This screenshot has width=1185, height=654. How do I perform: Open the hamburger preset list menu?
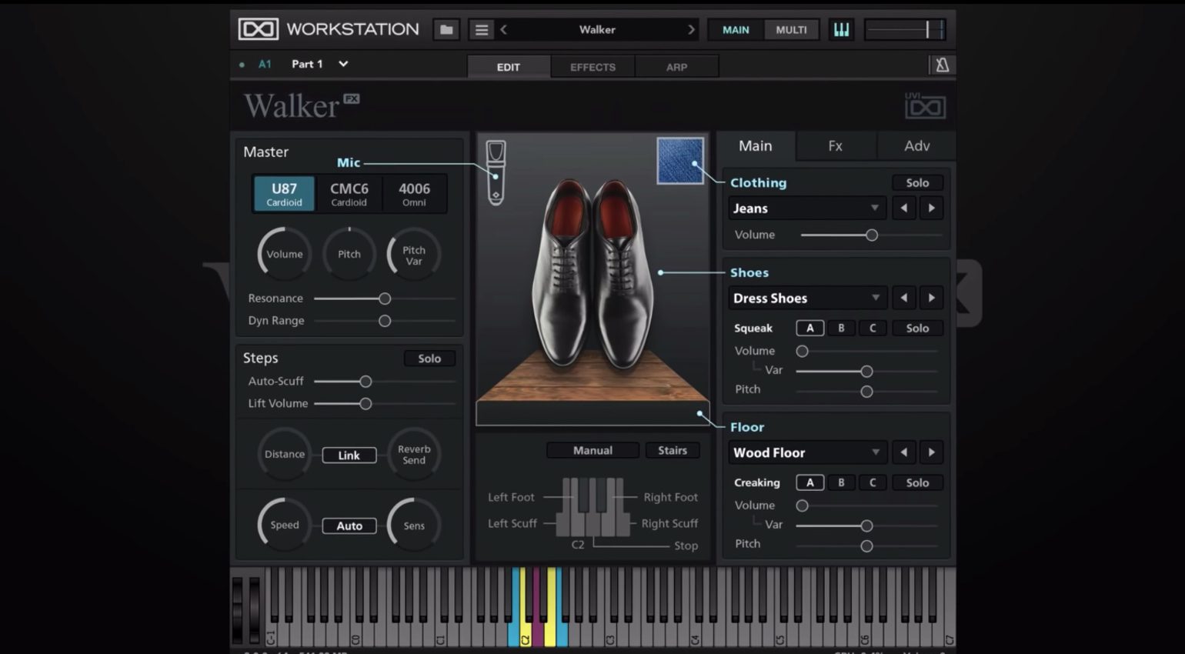click(482, 30)
